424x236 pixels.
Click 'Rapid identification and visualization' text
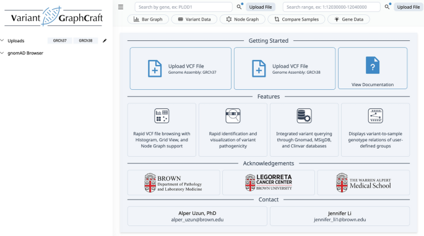coord(233,139)
